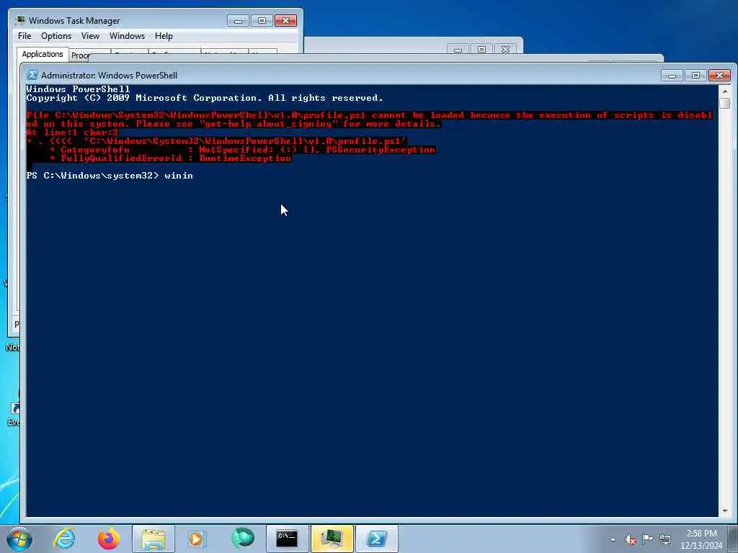Click the network tray icon
The width and height of the screenshot is (738, 553).
click(665, 539)
